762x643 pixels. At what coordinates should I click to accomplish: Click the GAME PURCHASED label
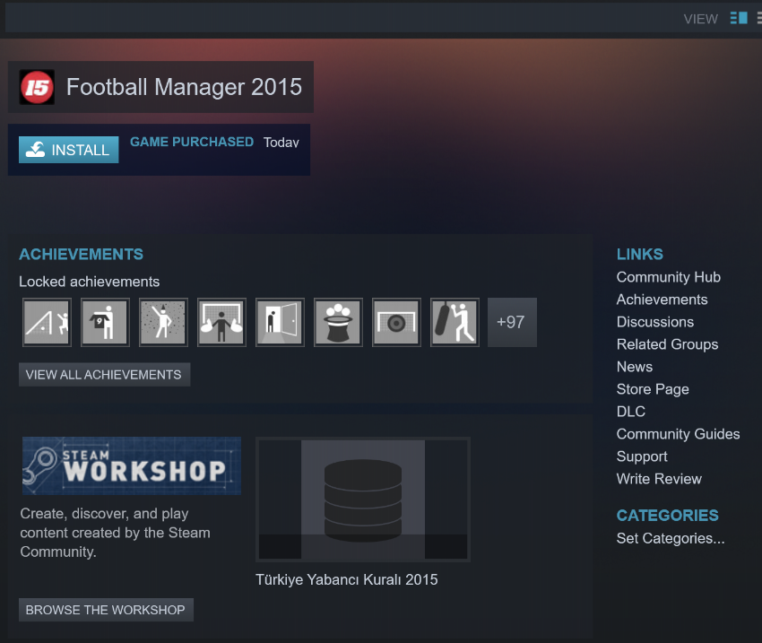(x=192, y=142)
